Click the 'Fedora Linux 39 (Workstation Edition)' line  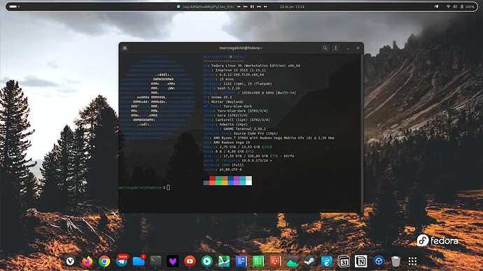coord(252,66)
